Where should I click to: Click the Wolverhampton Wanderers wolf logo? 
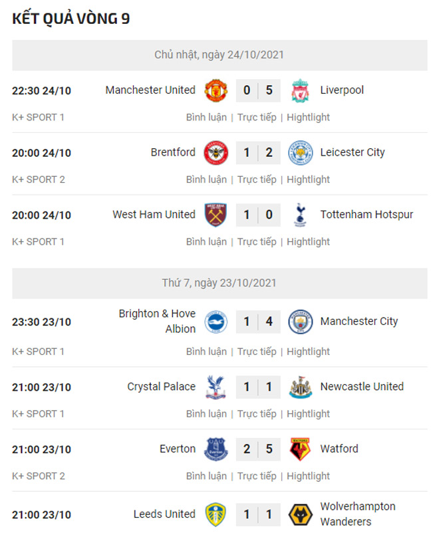click(x=300, y=514)
